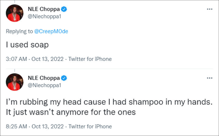219x136 pixels.
Task: Click the 'I'm rubbing my head' tweet text
Action: pyautogui.click(x=108, y=103)
